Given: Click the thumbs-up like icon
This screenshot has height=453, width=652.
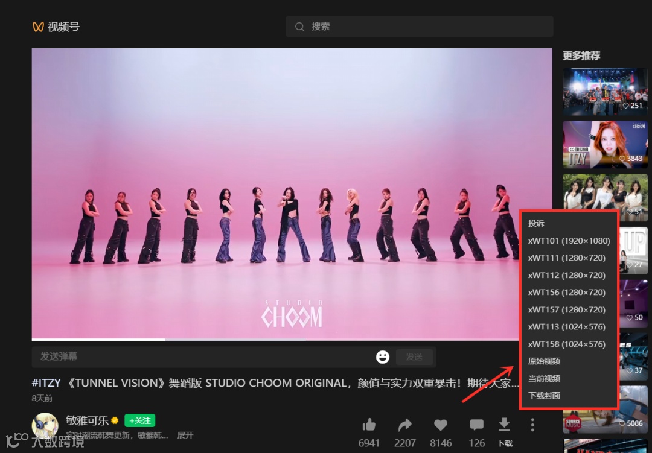Looking at the screenshot, I should click(369, 425).
